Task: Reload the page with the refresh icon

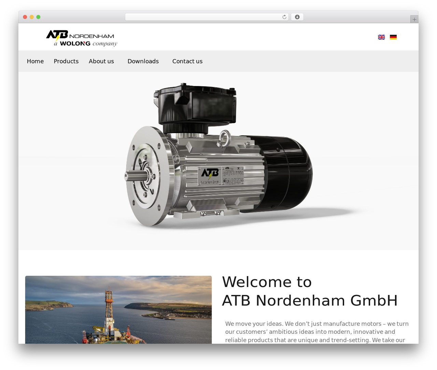Action: click(x=284, y=17)
